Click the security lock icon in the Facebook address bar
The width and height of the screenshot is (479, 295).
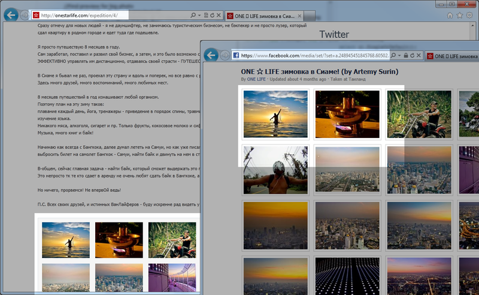tap(406, 55)
